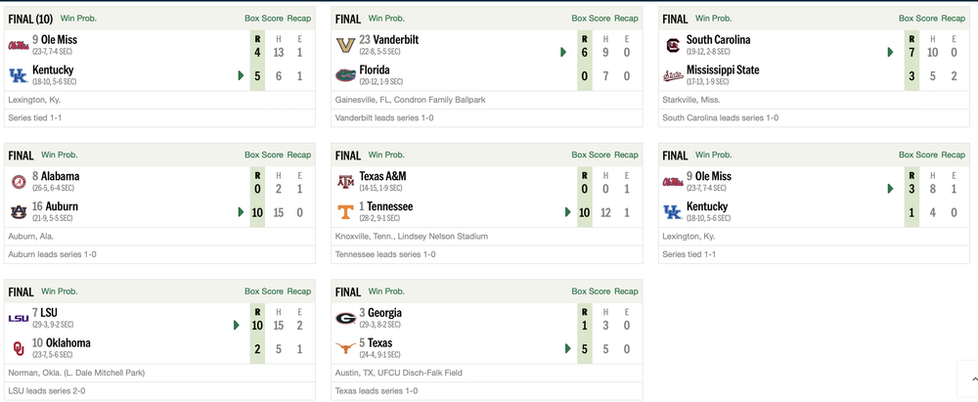This screenshot has height=402, width=978.
Task: Click the Texas A&M logo
Action: point(345,182)
